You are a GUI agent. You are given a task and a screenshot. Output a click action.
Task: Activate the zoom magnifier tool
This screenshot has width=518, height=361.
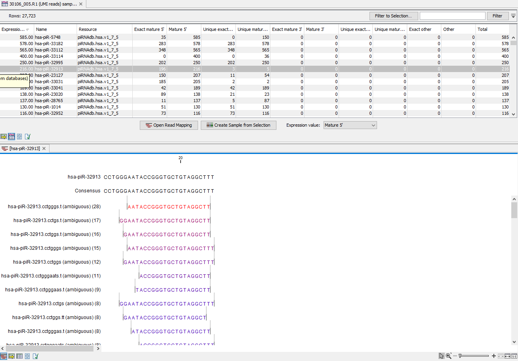449,356
